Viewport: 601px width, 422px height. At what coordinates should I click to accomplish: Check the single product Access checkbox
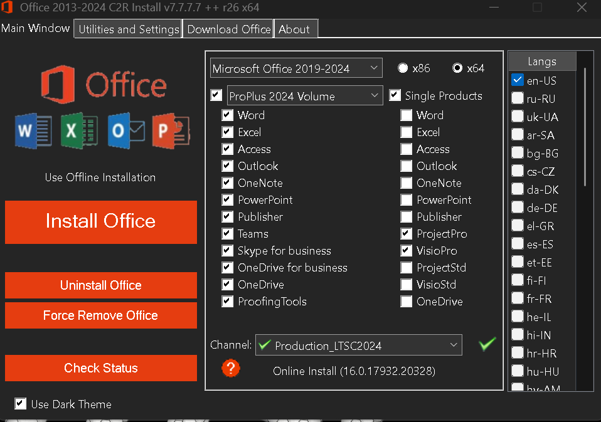click(407, 149)
